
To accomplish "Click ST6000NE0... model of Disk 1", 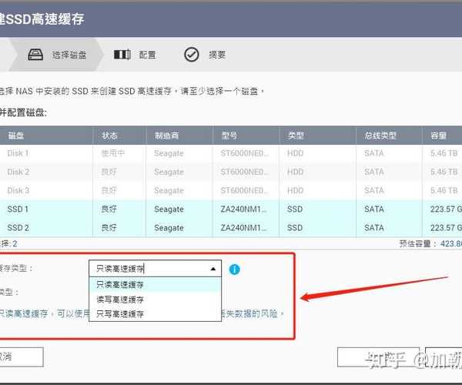I will (245, 153).
